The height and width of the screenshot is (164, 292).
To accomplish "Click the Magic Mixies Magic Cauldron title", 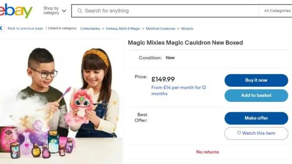I will click(x=185, y=42).
